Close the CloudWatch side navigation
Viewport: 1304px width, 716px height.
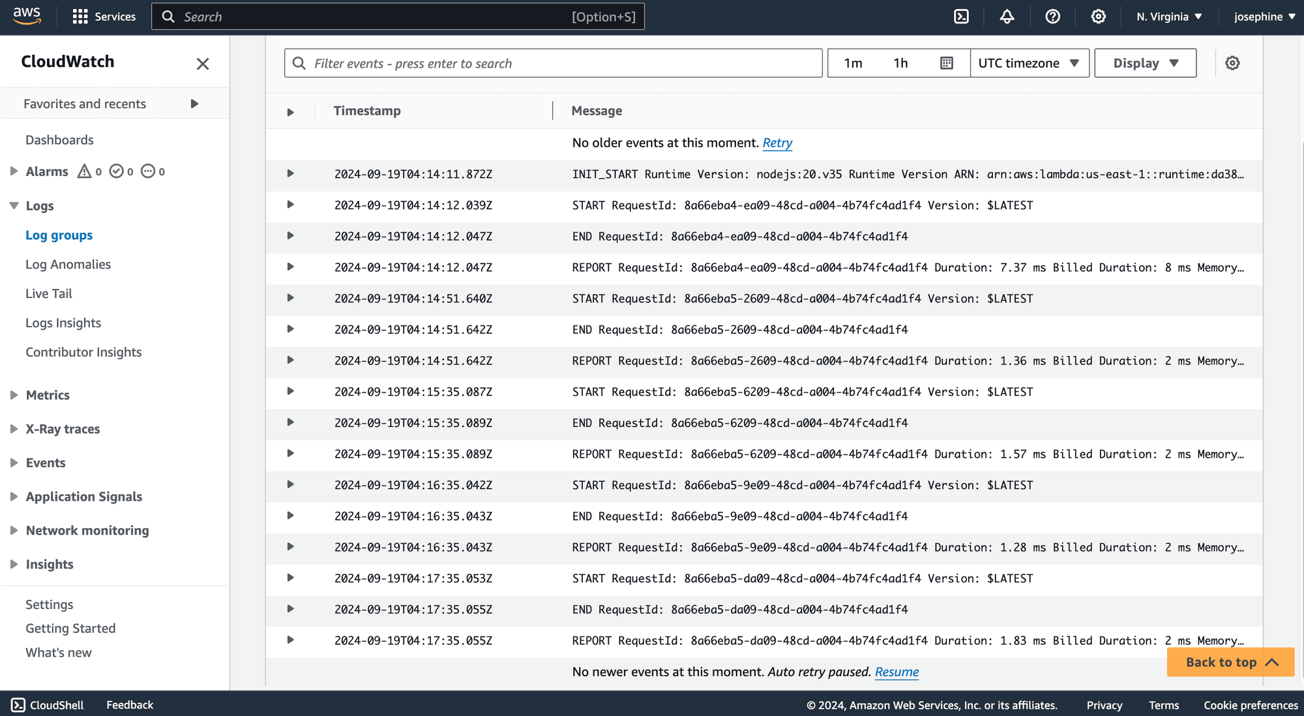coord(203,63)
